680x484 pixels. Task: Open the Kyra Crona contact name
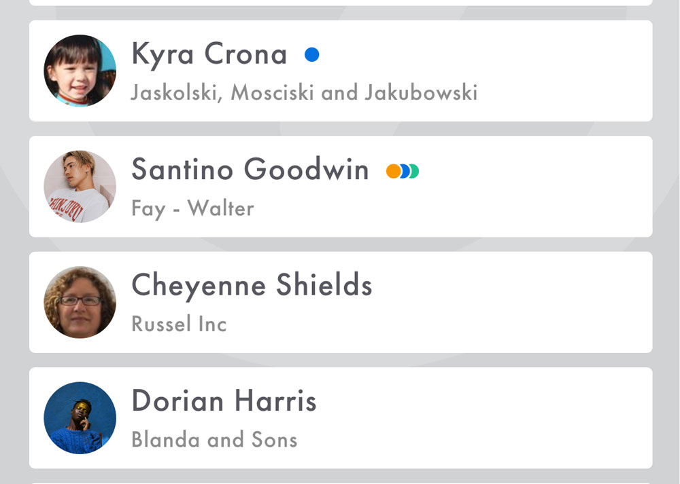pyautogui.click(x=209, y=55)
